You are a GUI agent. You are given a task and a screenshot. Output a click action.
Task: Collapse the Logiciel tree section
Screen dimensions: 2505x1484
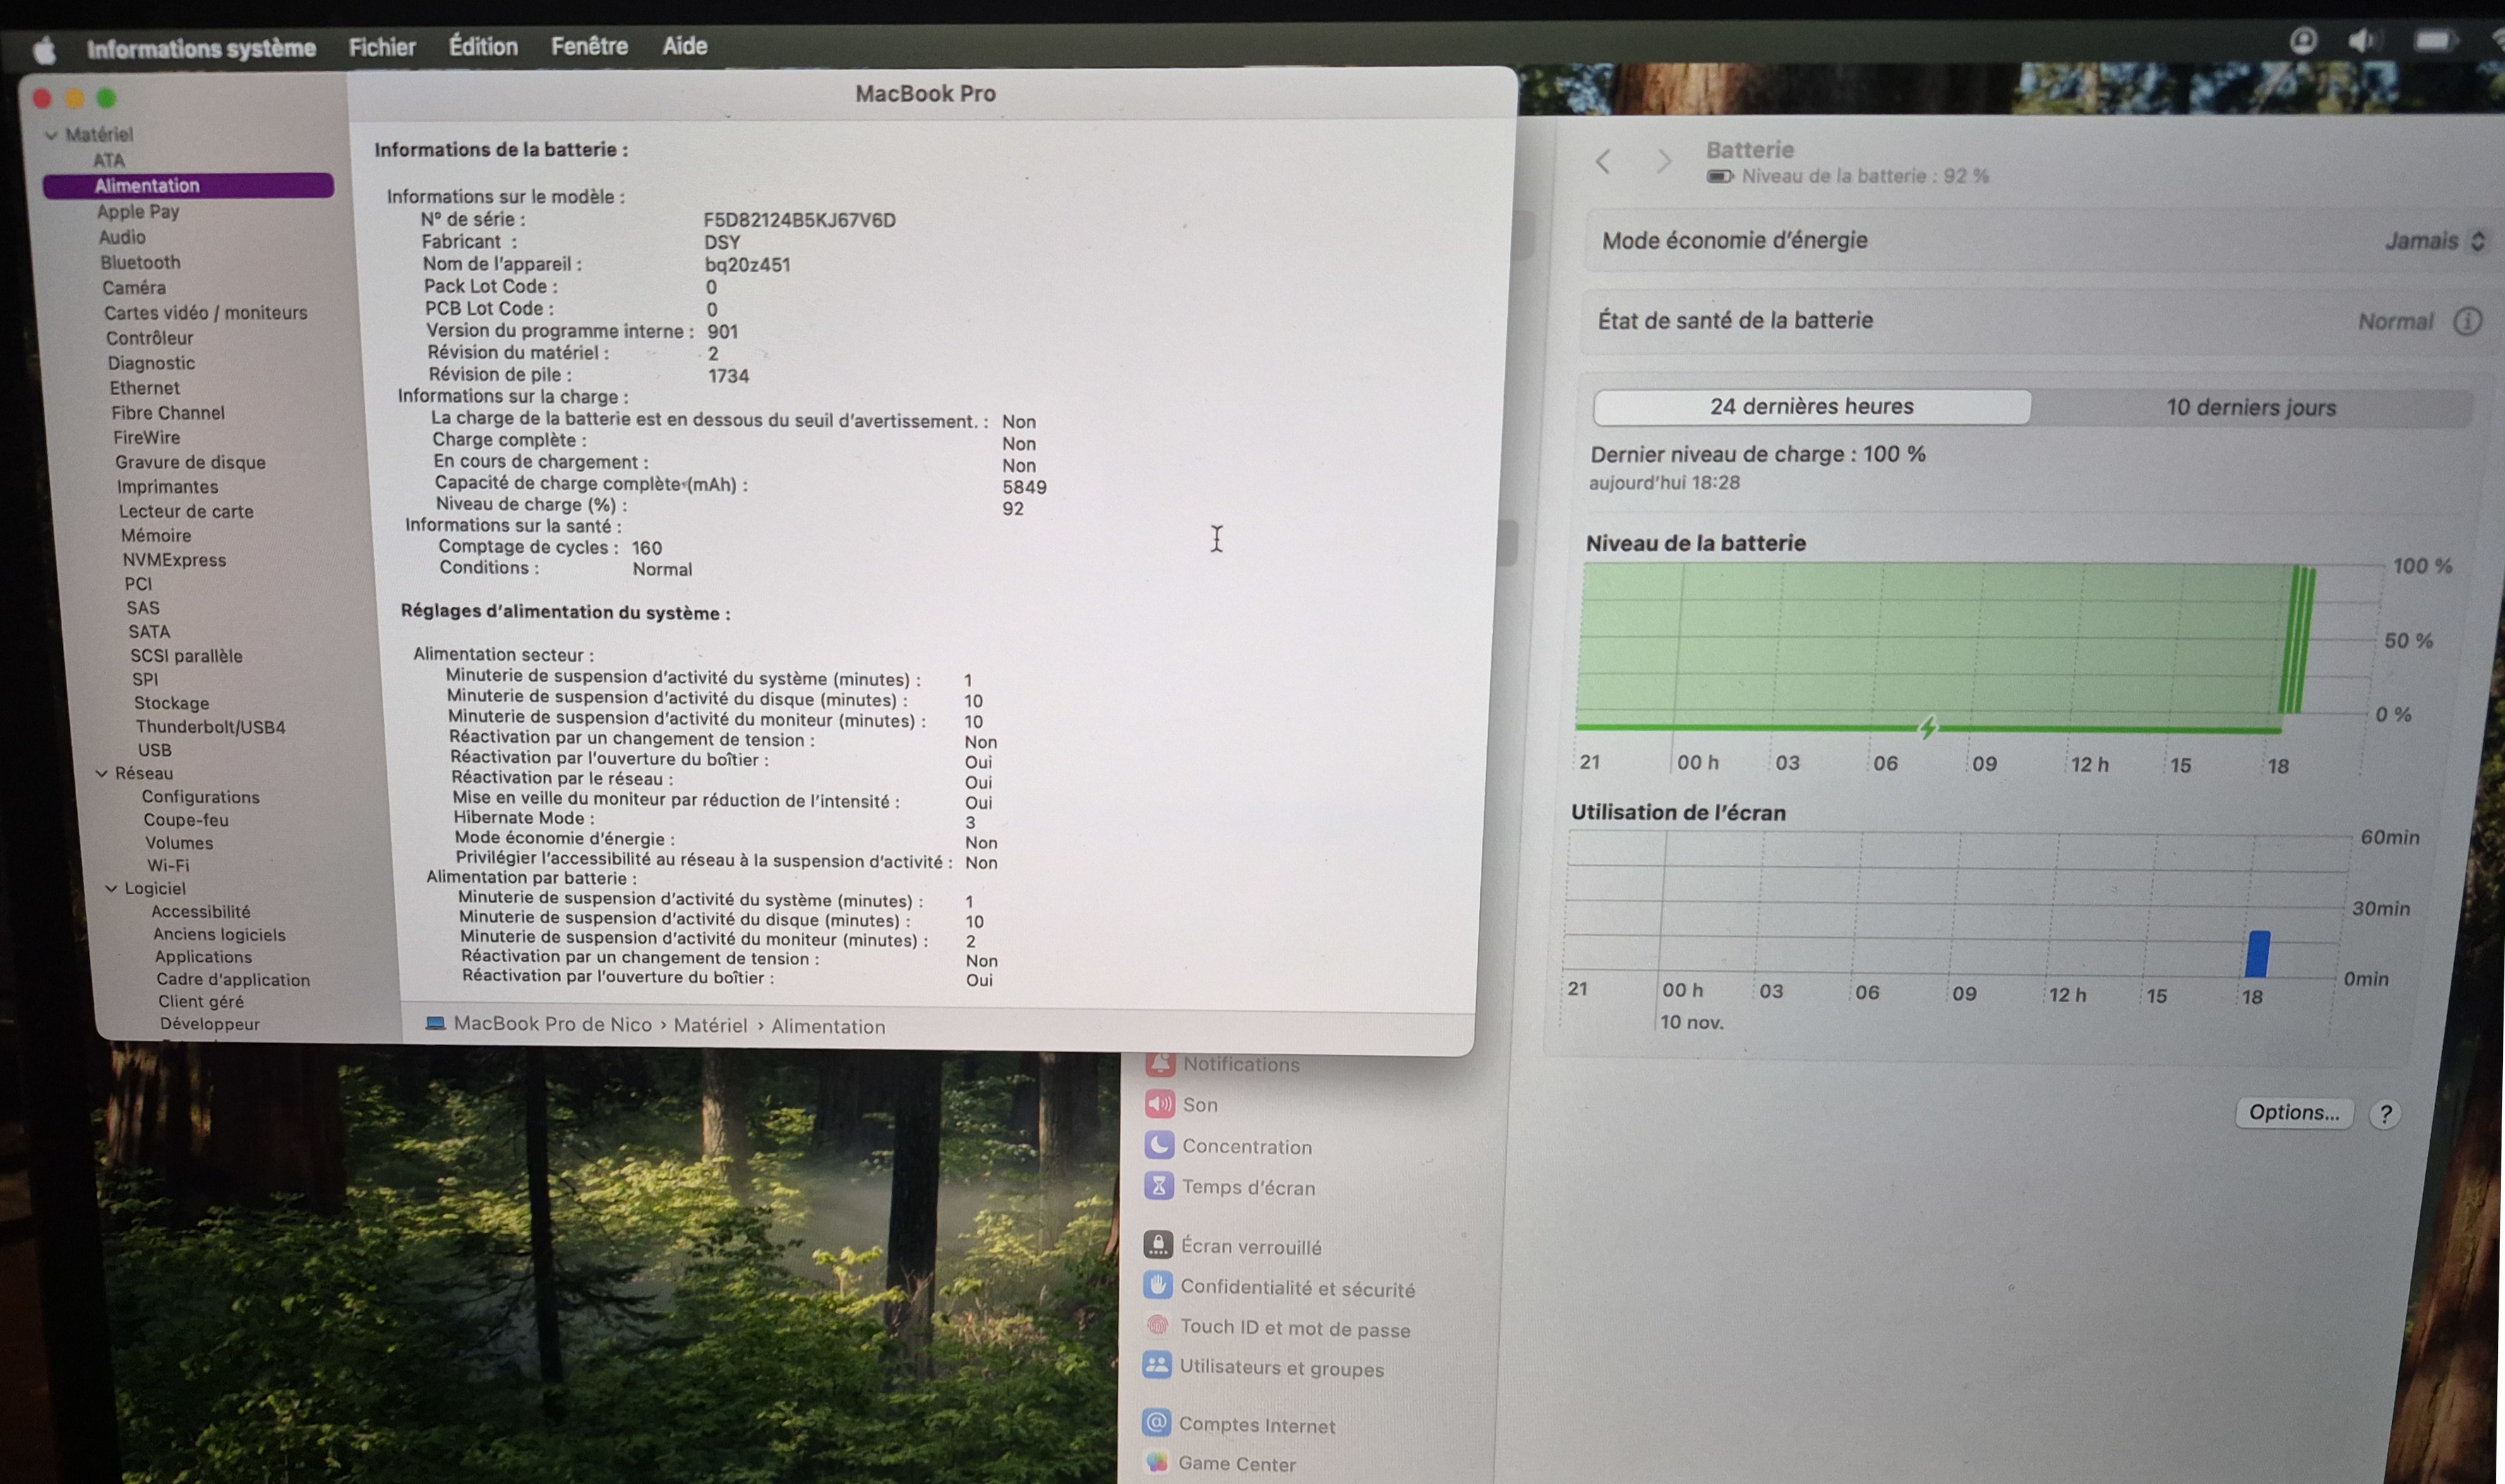[x=111, y=888]
